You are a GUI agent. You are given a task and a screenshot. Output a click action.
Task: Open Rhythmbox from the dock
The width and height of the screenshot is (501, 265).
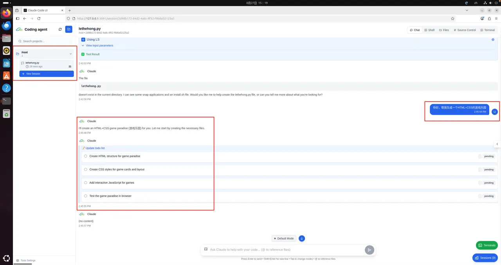tap(6, 51)
